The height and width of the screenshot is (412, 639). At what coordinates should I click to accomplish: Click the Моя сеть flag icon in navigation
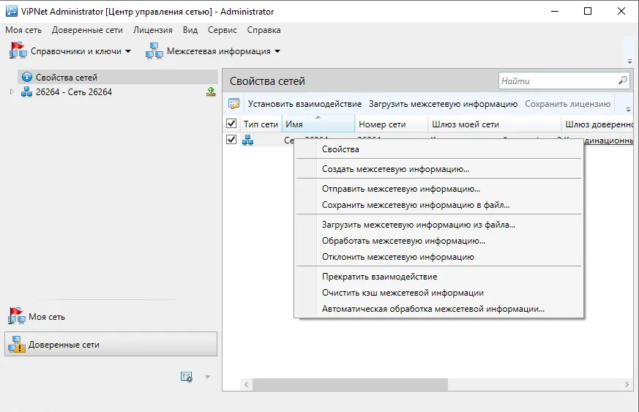pyautogui.click(x=17, y=316)
